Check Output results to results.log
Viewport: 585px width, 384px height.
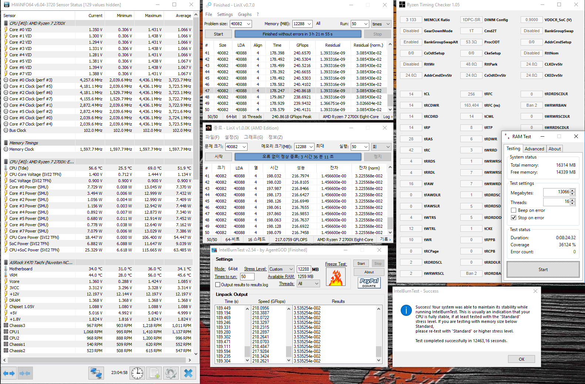point(218,285)
